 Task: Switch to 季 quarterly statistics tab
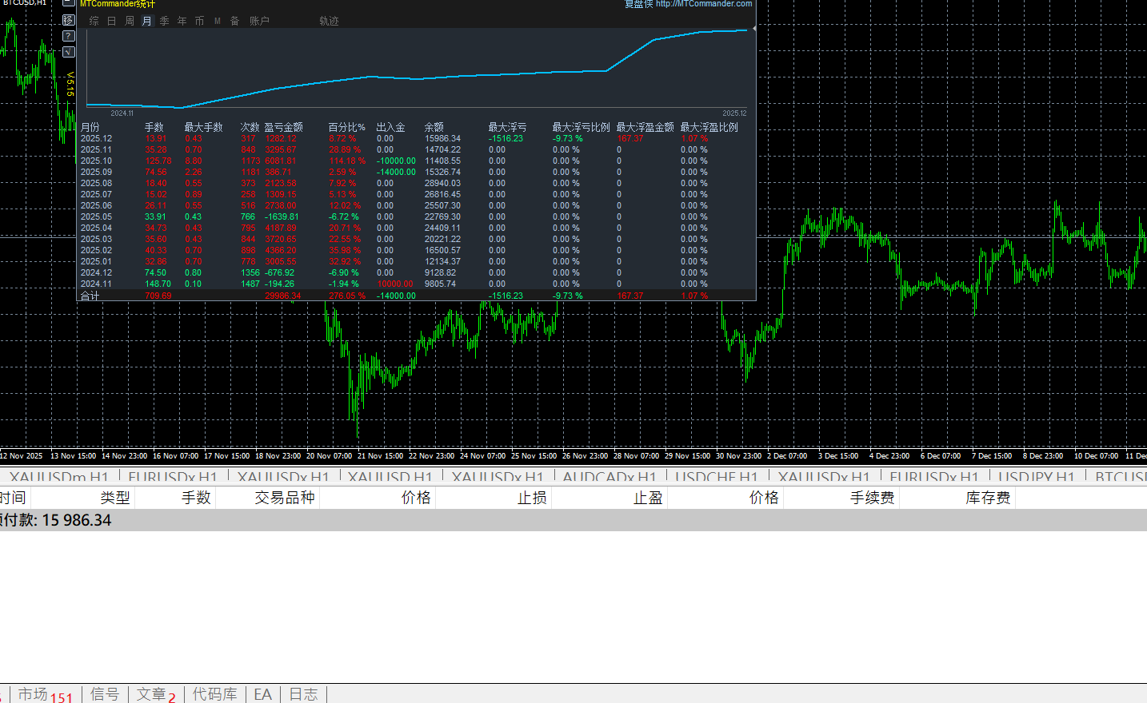pyautogui.click(x=165, y=21)
